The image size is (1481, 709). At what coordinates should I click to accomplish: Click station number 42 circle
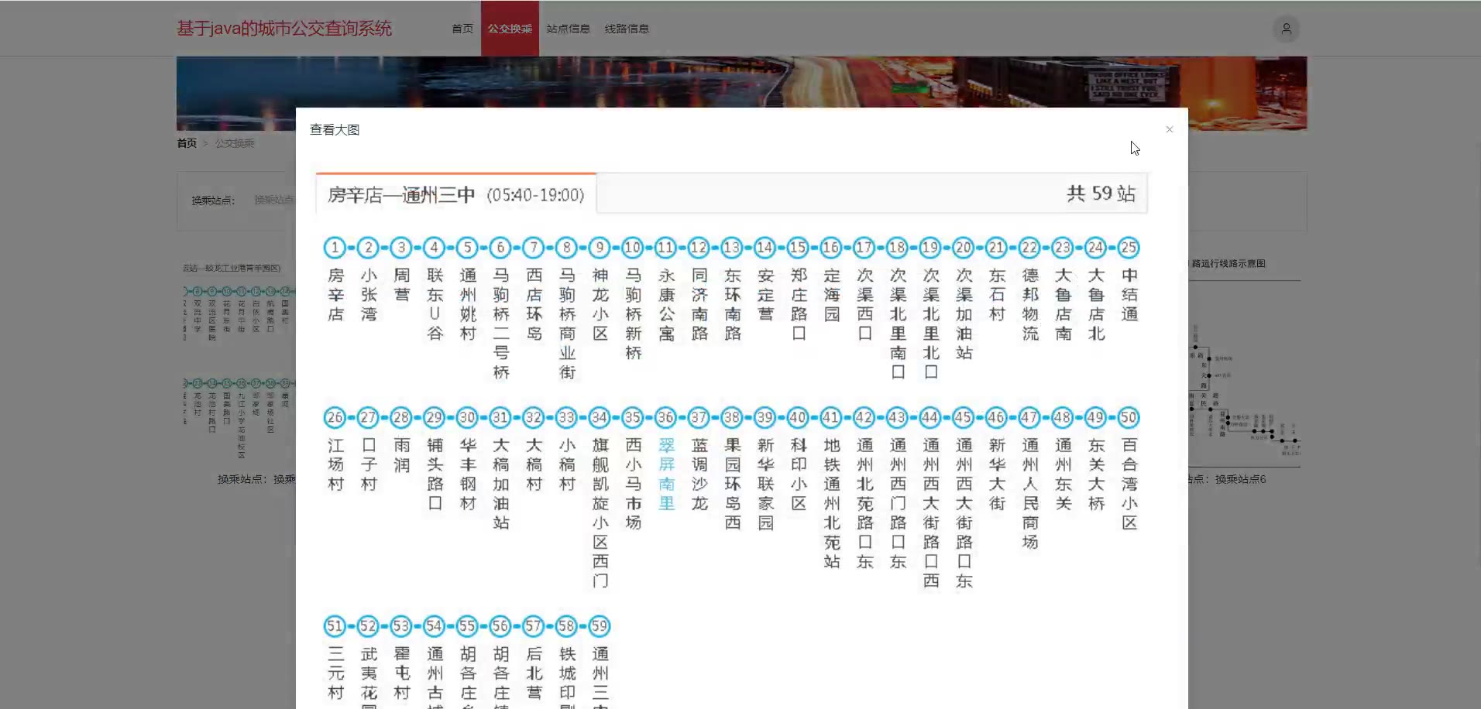point(864,418)
